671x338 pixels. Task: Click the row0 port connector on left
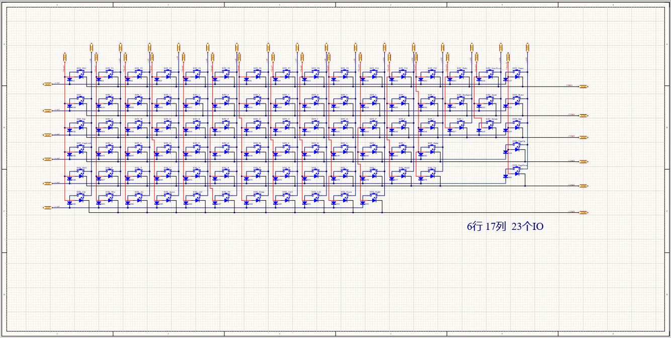click(x=48, y=84)
